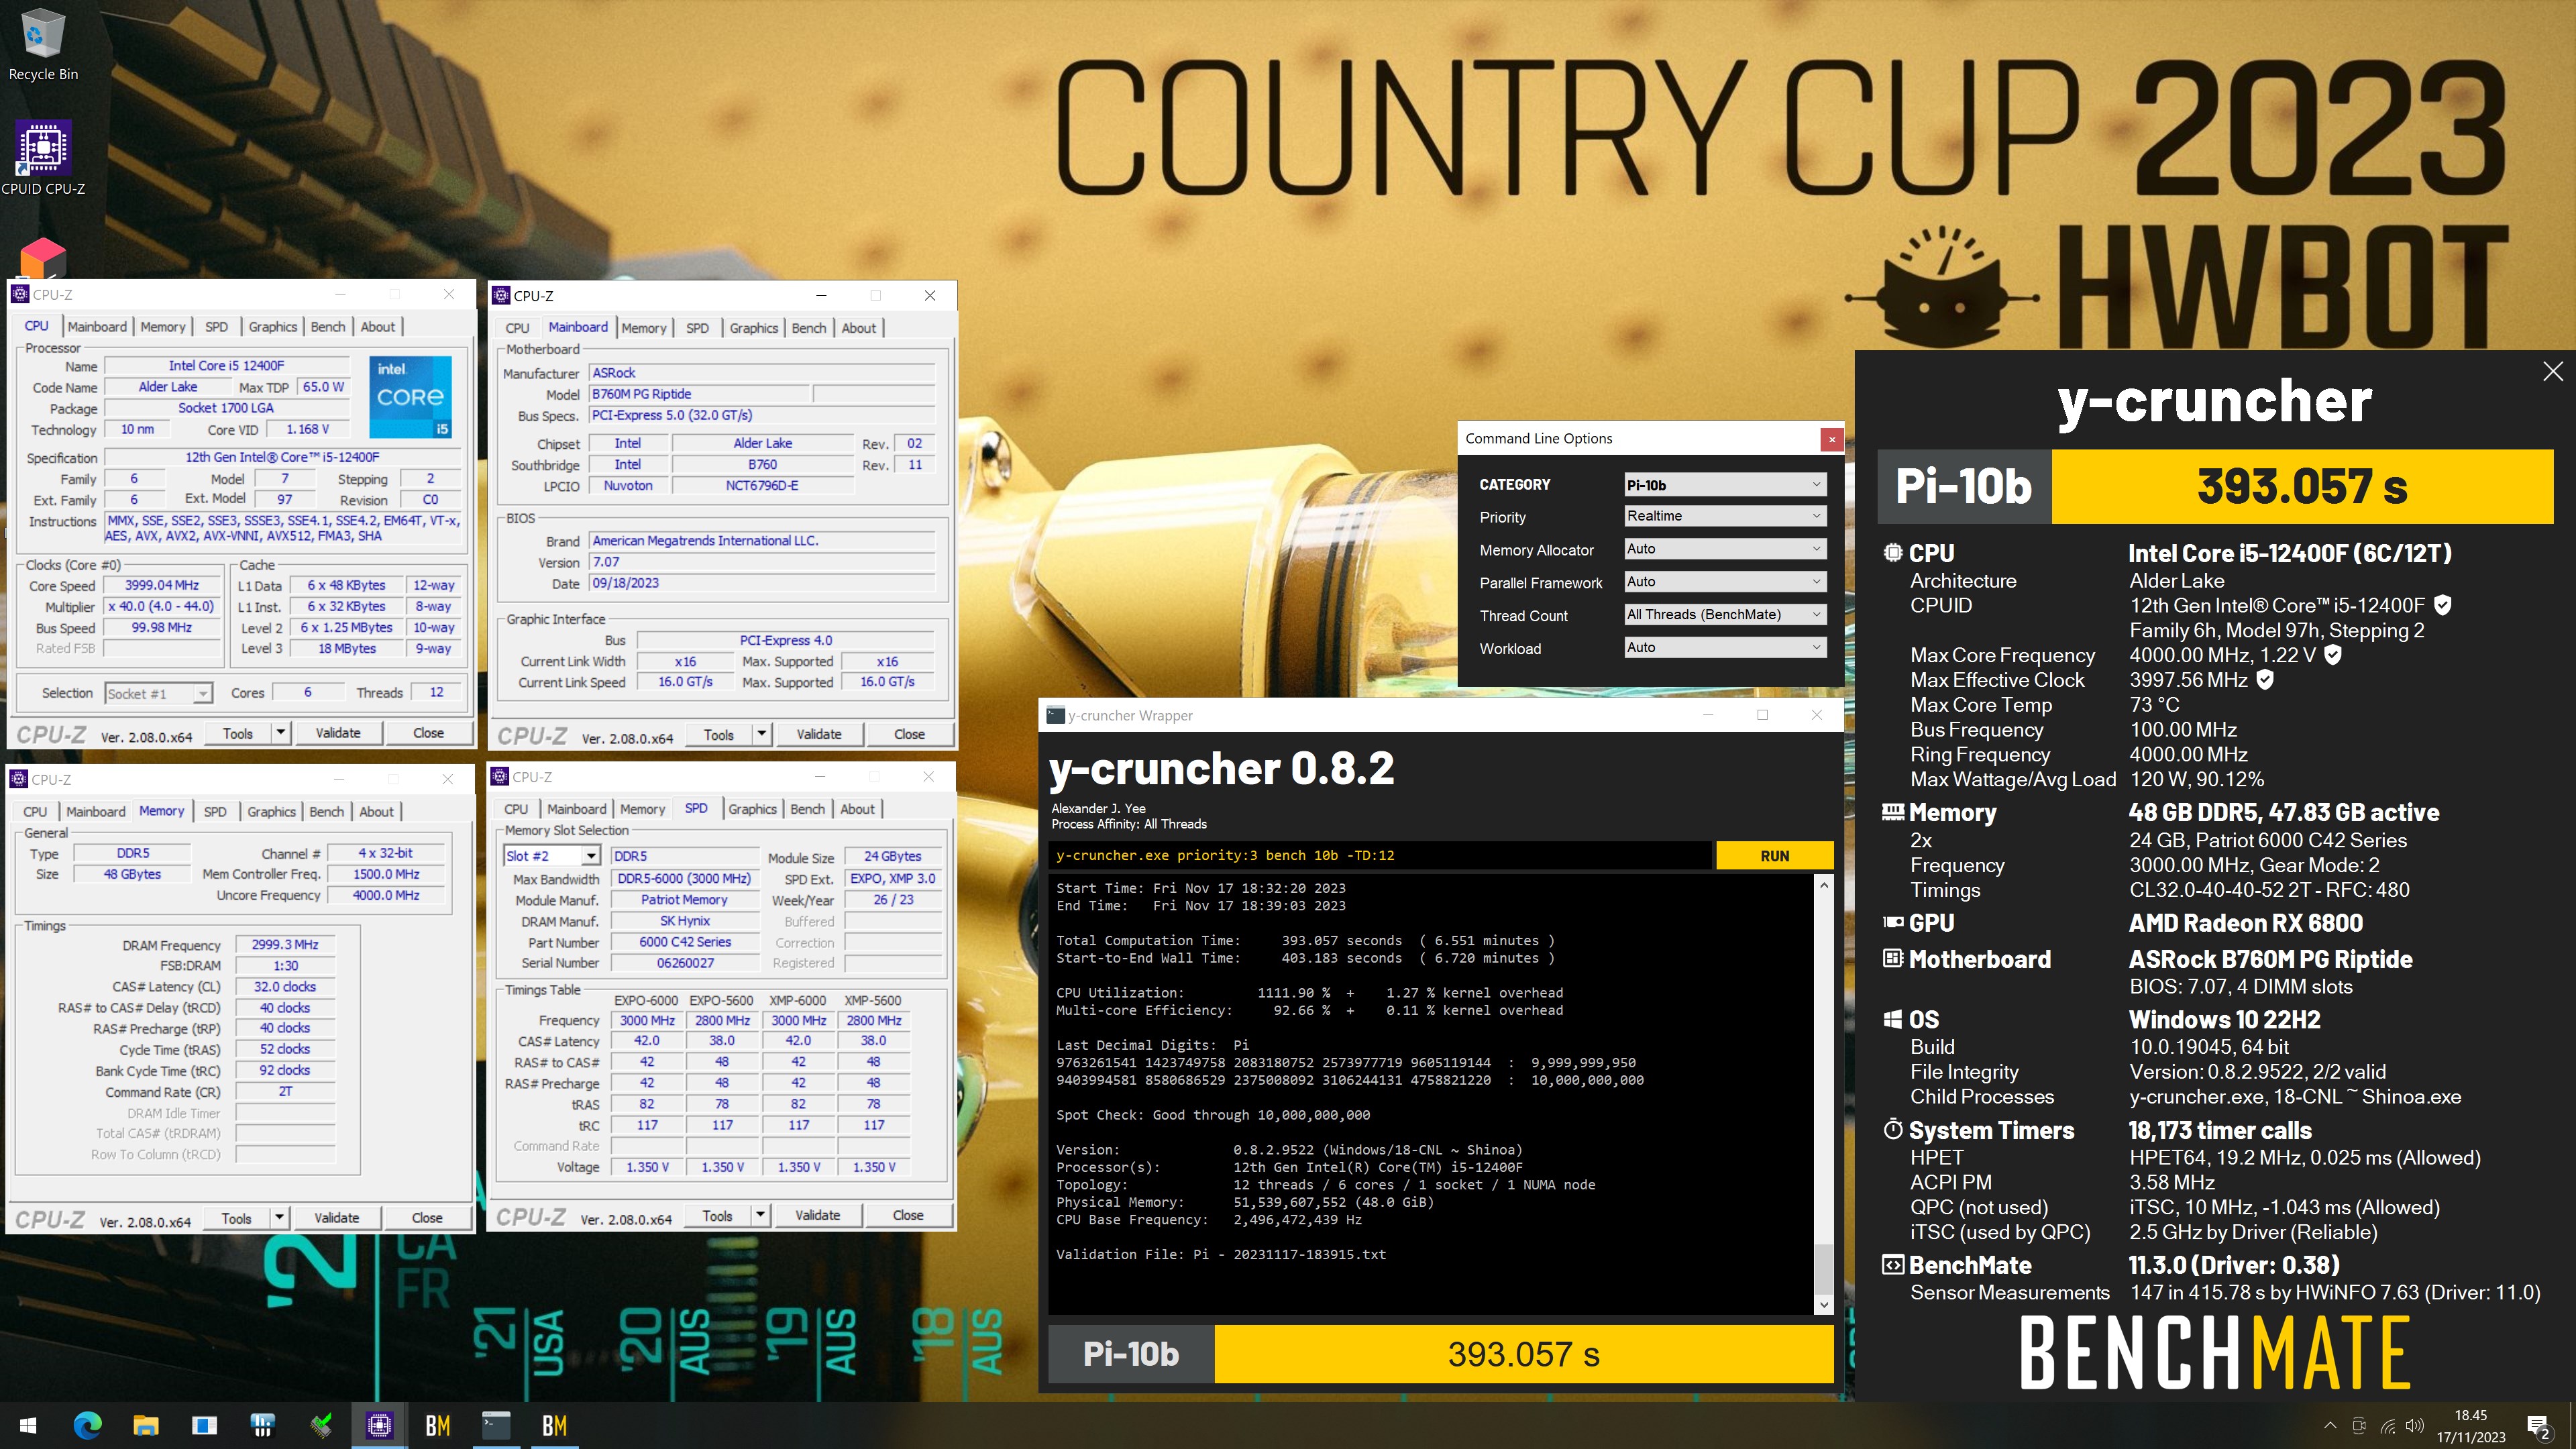Close the BenchMate y-cruncher result panel
The width and height of the screenshot is (2576, 1449).
pyautogui.click(x=2552, y=371)
